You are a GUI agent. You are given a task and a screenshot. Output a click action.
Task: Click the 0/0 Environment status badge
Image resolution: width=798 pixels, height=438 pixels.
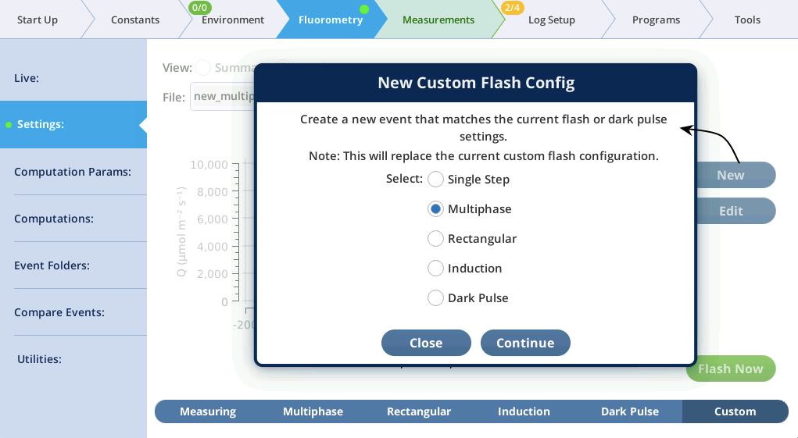pyautogui.click(x=199, y=8)
